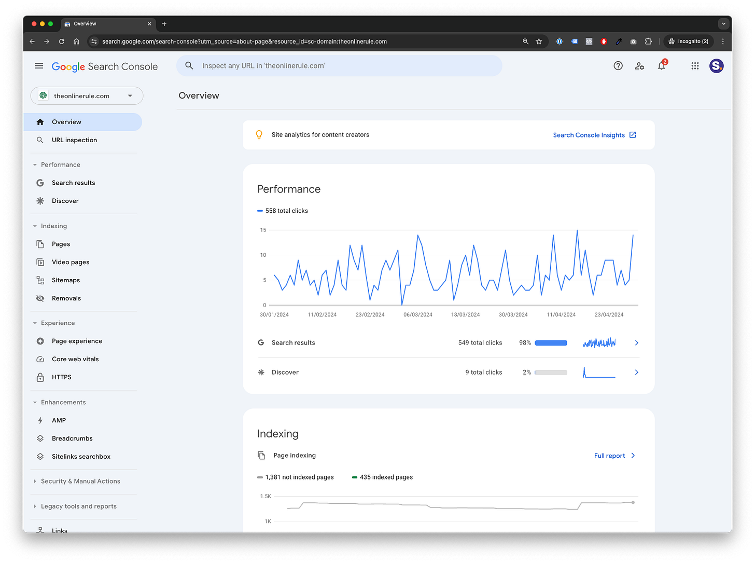The height and width of the screenshot is (563, 755).
Task: Click the AMP lightning icon
Action: pos(40,420)
